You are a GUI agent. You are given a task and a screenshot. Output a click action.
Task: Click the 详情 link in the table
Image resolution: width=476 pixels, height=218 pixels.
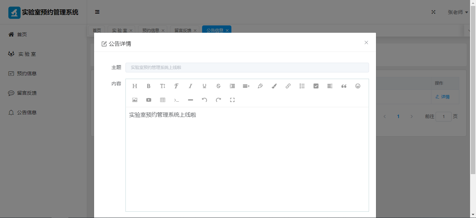tap(443, 97)
